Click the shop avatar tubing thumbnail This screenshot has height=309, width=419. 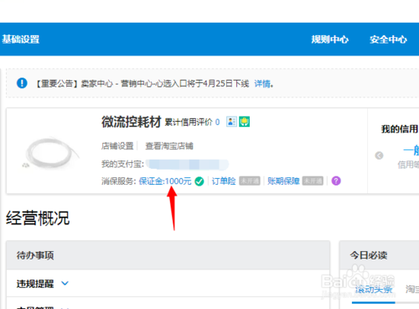(51, 153)
